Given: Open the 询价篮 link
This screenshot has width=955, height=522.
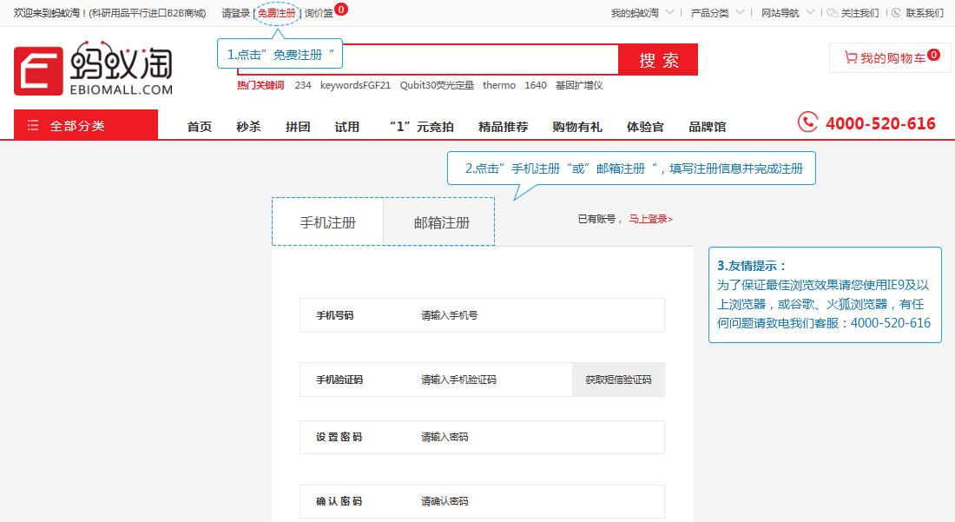Looking at the screenshot, I should (x=319, y=13).
